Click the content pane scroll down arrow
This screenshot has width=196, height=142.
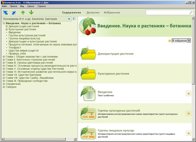(193, 139)
